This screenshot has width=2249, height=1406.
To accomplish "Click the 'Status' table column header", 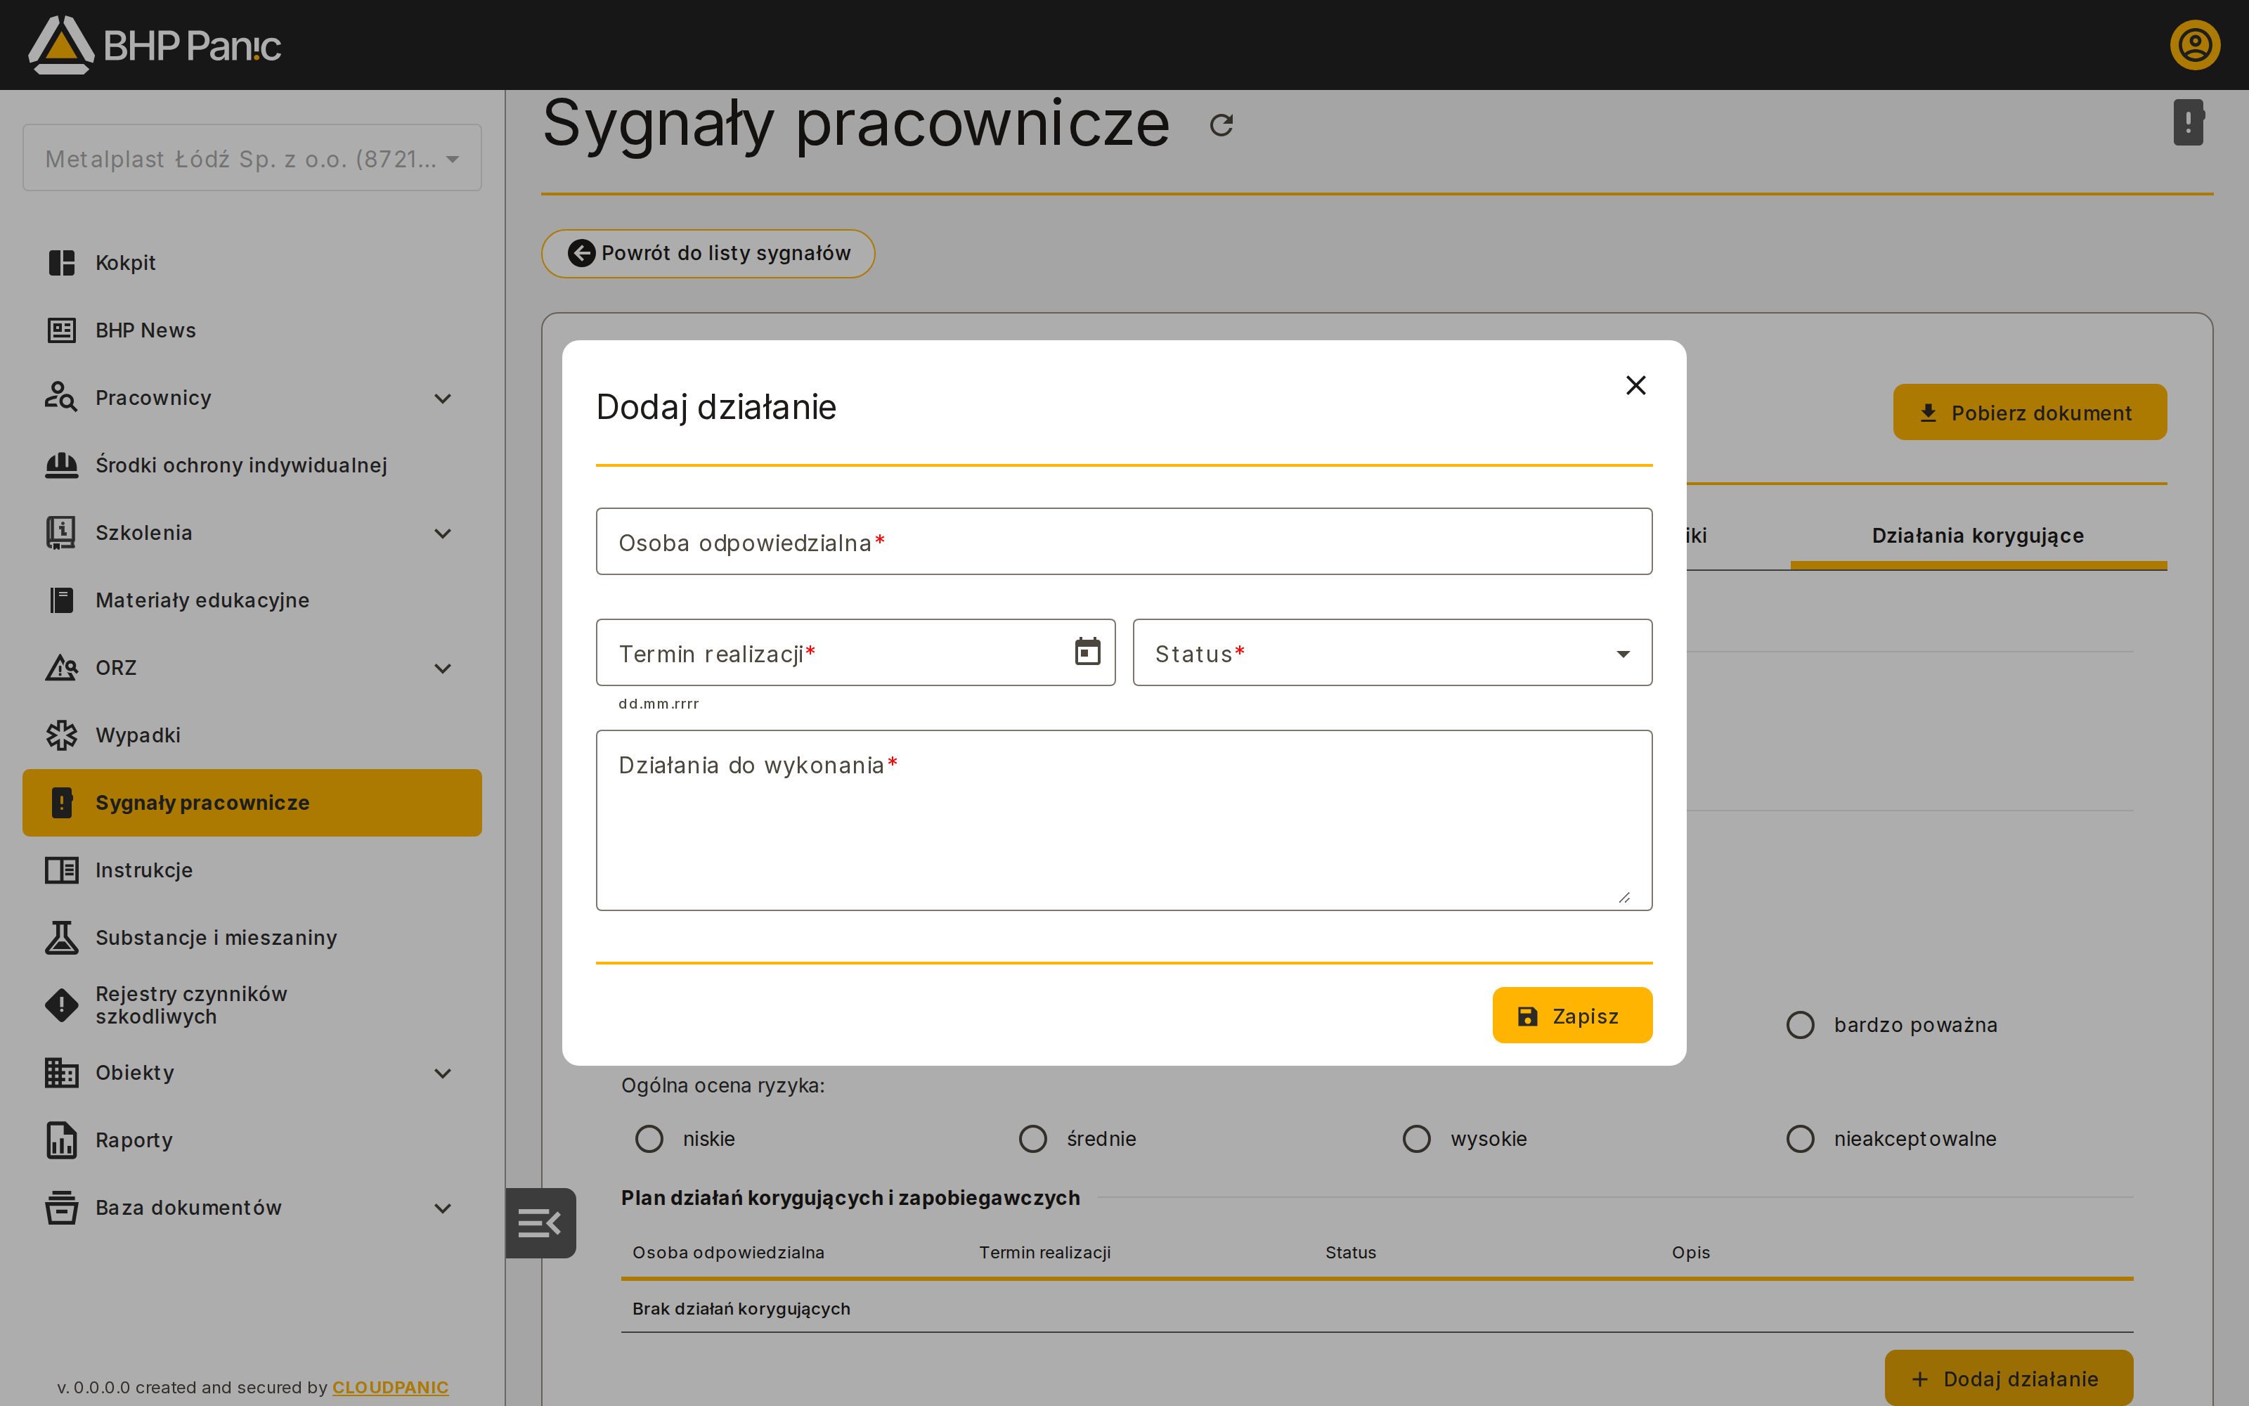I will click(1350, 1253).
